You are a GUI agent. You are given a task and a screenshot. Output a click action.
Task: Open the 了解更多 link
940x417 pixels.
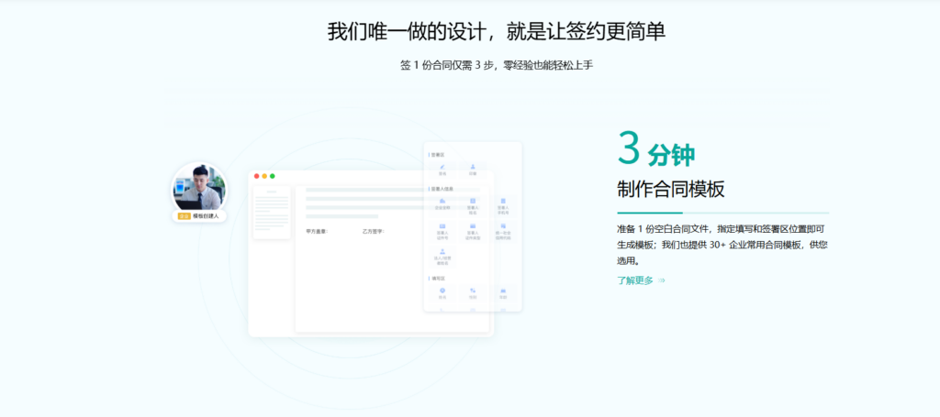635,280
